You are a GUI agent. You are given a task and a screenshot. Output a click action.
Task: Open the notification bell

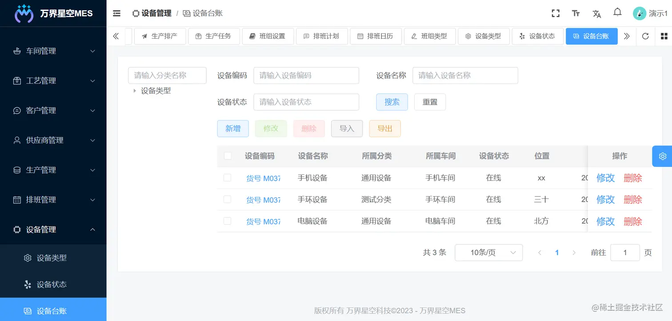pos(617,13)
